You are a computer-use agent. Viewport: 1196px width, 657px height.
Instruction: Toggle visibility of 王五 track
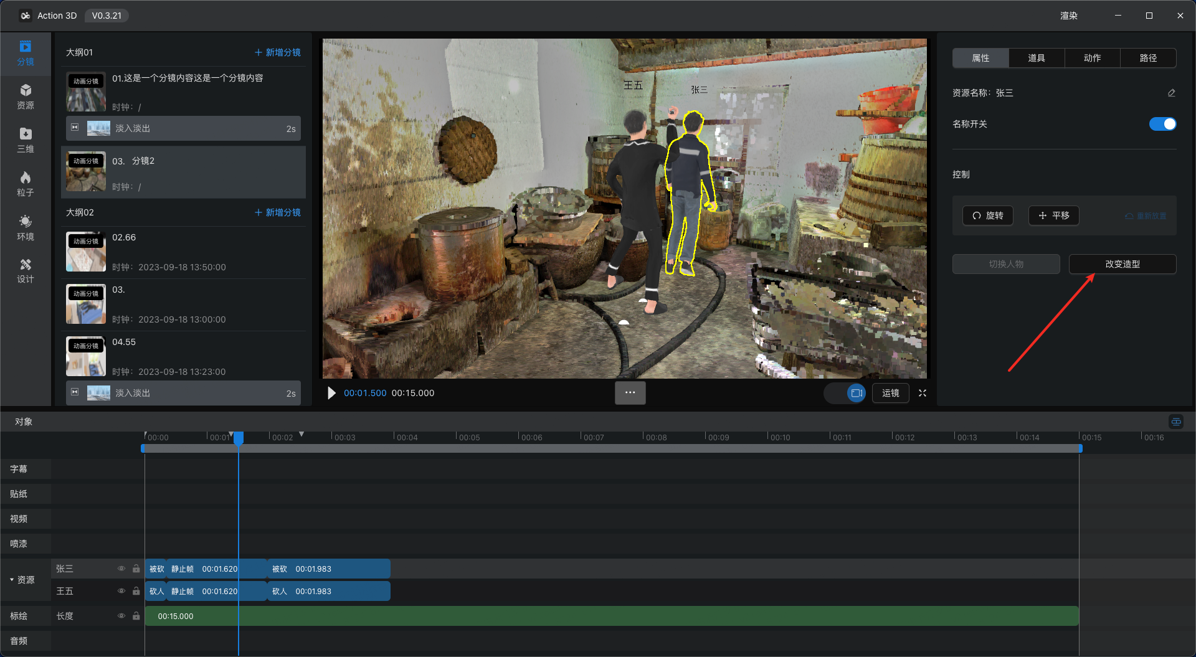pyautogui.click(x=121, y=591)
